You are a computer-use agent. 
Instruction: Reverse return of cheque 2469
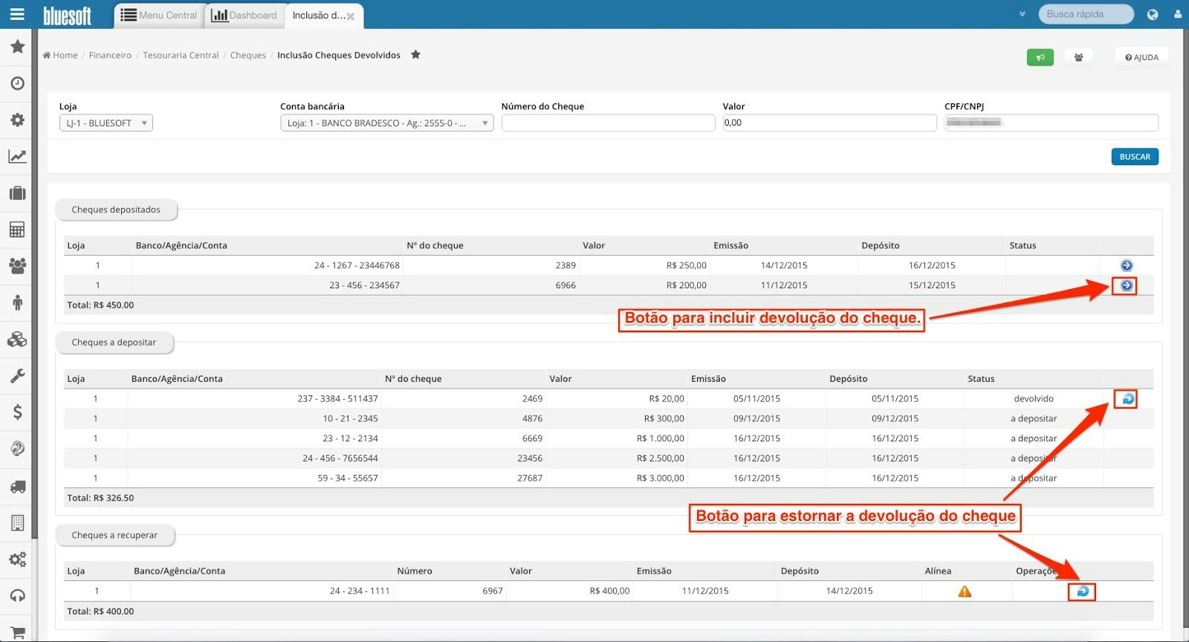[x=1127, y=399]
